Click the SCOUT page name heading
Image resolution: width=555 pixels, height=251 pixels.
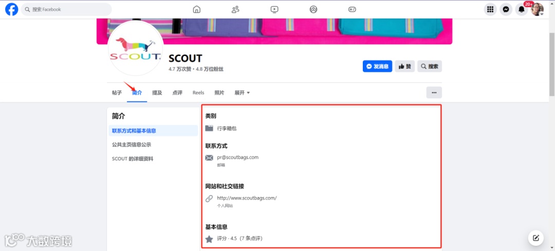point(186,59)
